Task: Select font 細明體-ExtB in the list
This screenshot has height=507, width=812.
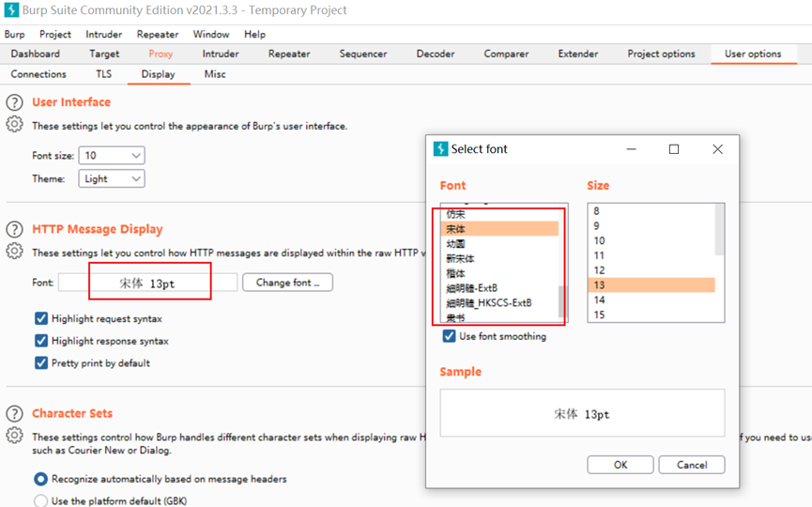Action: pyautogui.click(x=500, y=288)
